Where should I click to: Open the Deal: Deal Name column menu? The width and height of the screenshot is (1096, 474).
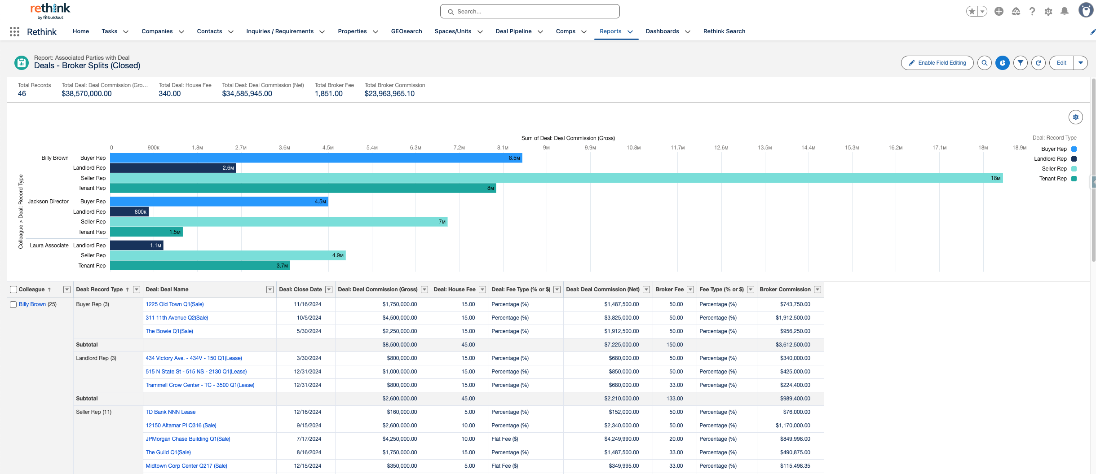coord(270,290)
